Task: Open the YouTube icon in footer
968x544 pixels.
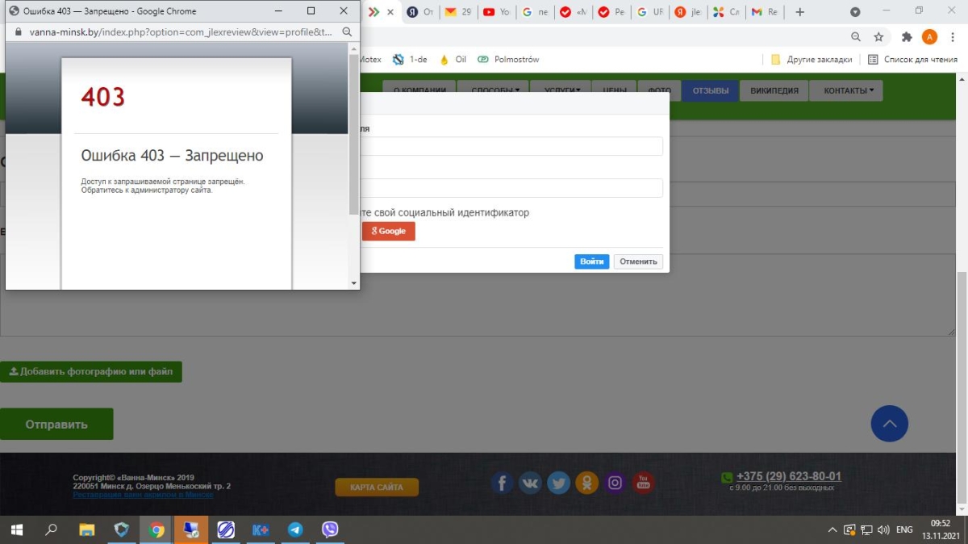Action: [x=643, y=483]
